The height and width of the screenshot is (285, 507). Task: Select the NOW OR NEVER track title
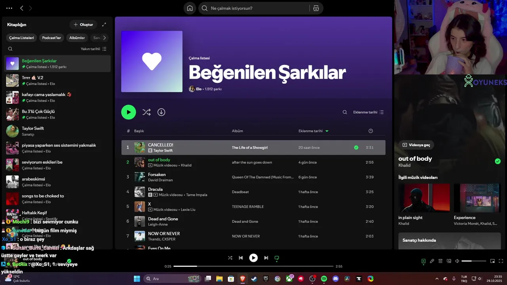point(164,234)
